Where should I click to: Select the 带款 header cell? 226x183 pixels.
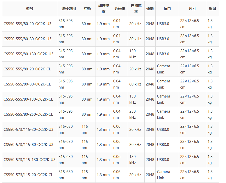coord(88,9)
